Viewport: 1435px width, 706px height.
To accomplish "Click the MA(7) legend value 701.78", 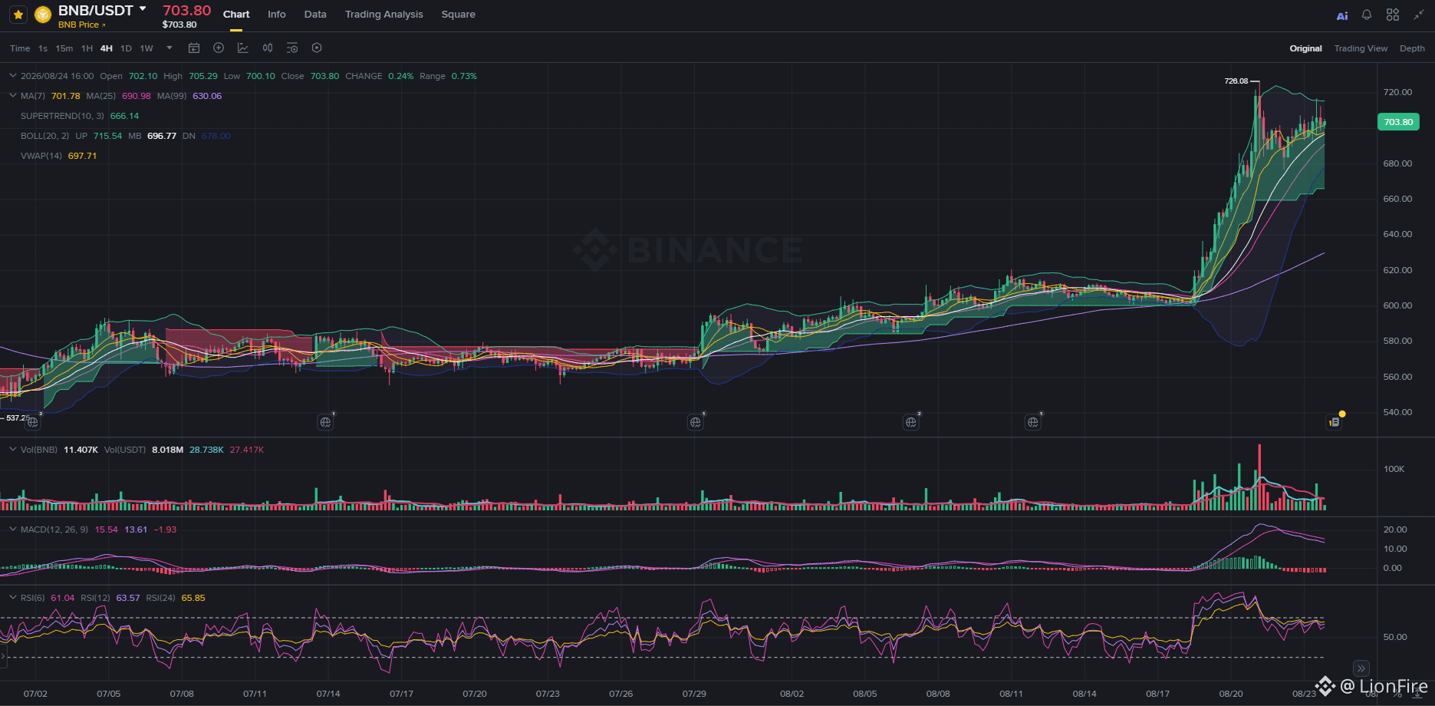I will click(66, 96).
